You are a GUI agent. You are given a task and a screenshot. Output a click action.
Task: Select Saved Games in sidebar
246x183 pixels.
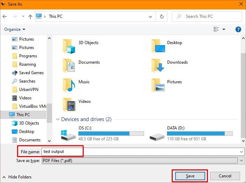pyautogui.click(x=28, y=73)
